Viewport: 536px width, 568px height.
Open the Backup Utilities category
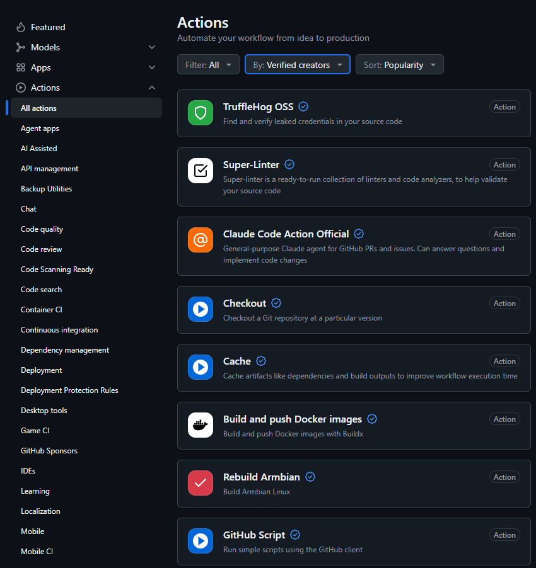coord(47,189)
